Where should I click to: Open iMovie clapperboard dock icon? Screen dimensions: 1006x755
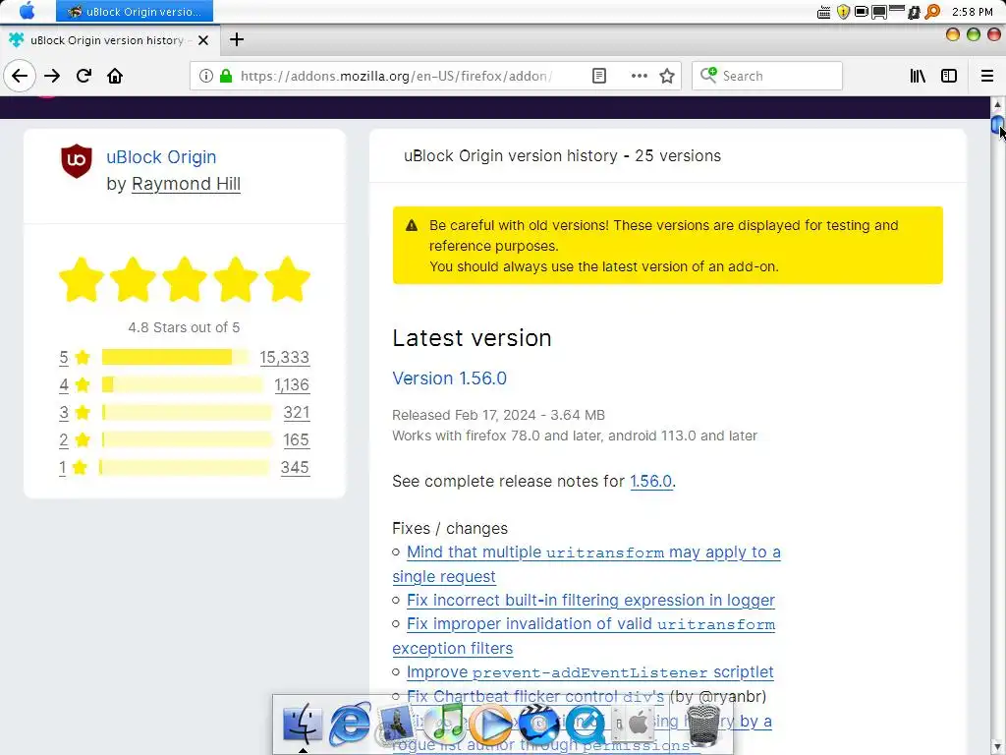click(x=539, y=724)
